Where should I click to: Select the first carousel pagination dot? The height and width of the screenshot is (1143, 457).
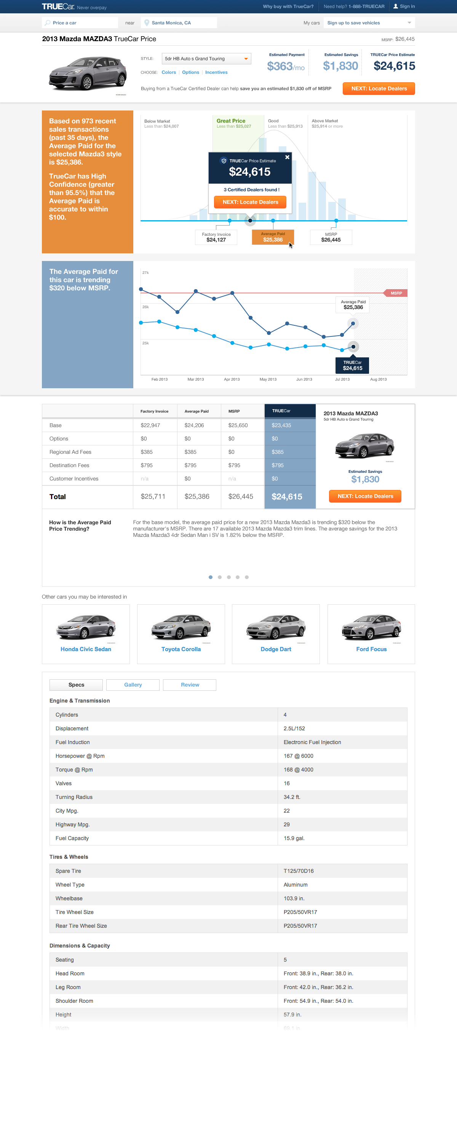coord(210,577)
